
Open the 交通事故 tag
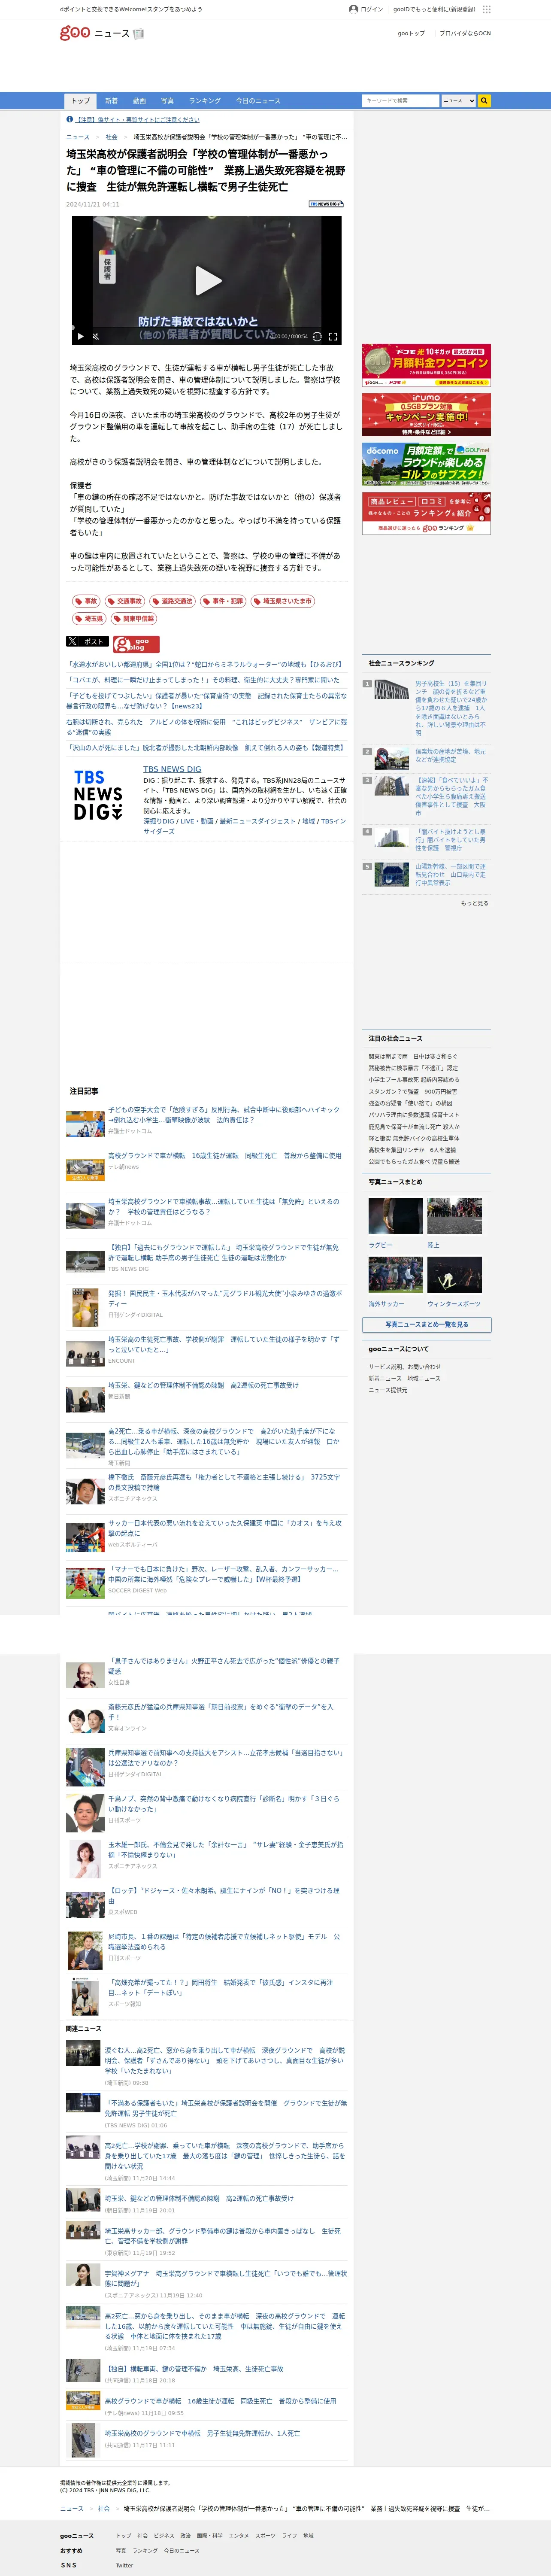(x=125, y=601)
